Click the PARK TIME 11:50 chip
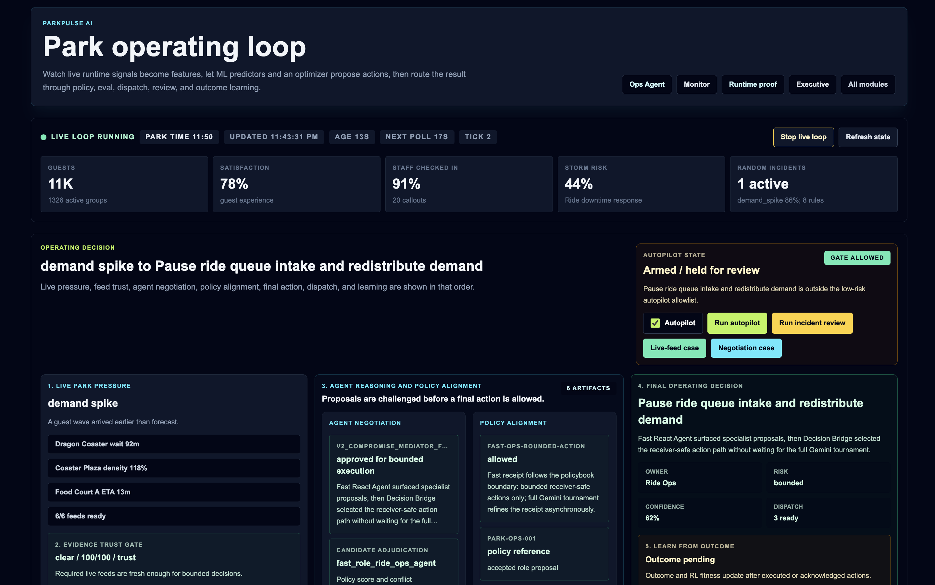The width and height of the screenshot is (935, 585). 179,137
